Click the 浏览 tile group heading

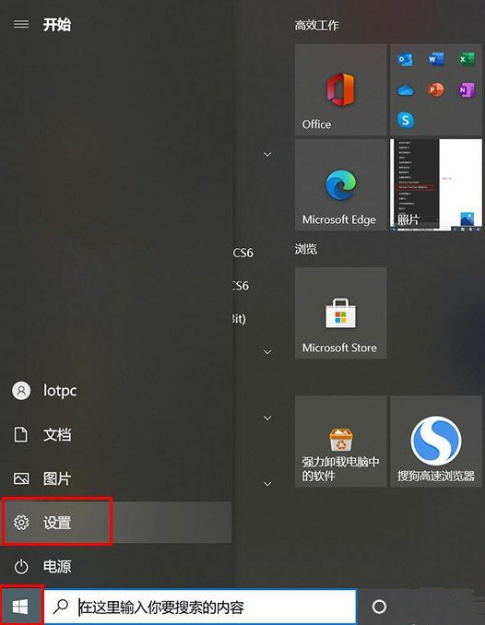point(306,249)
